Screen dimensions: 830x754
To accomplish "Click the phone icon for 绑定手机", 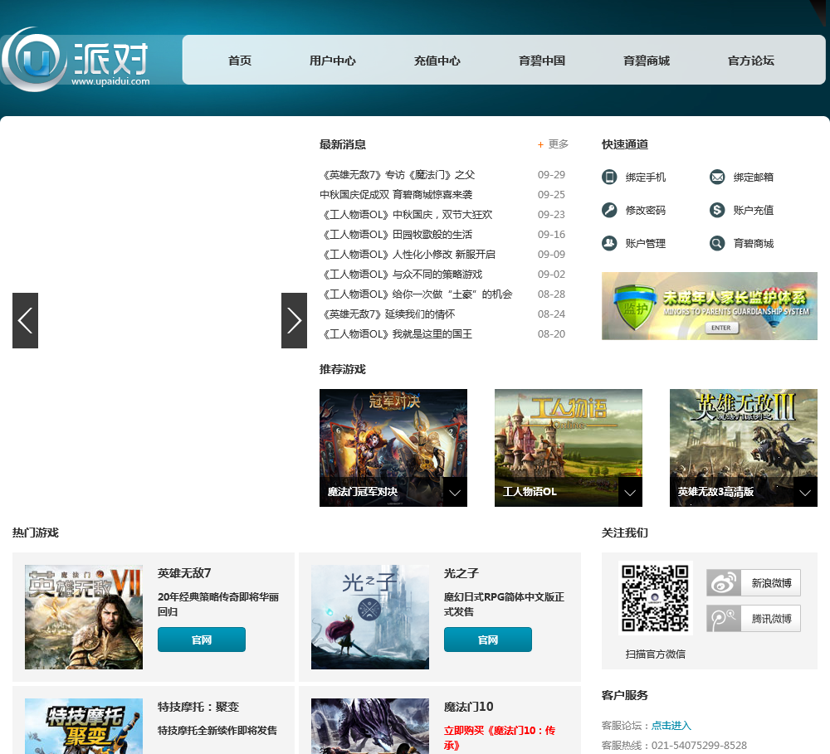I will pyautogui.click(x=609, y=177).
